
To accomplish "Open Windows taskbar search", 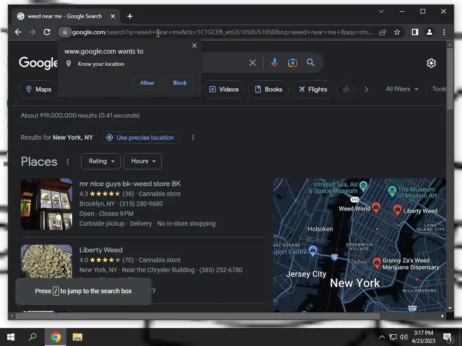I will 32,337.
